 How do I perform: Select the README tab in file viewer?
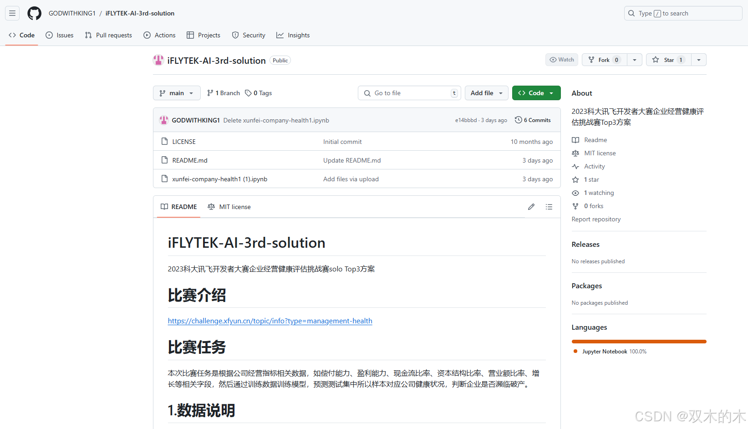tap(179, 207)
